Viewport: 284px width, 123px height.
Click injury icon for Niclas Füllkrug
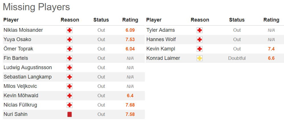69,105
